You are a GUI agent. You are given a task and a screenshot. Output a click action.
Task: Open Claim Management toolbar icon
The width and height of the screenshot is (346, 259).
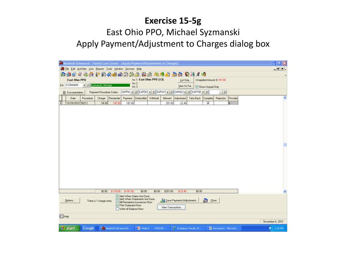tap(69, 75)
